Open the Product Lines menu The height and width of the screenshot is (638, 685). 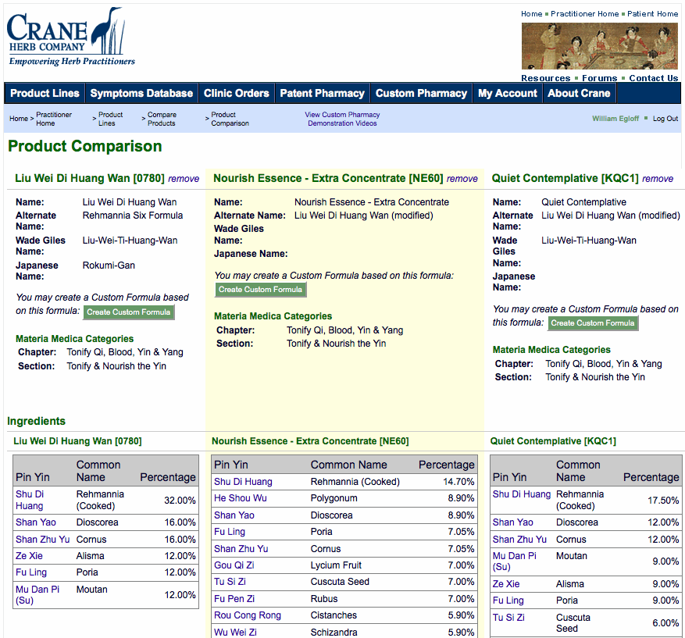[x=45, y=93]
